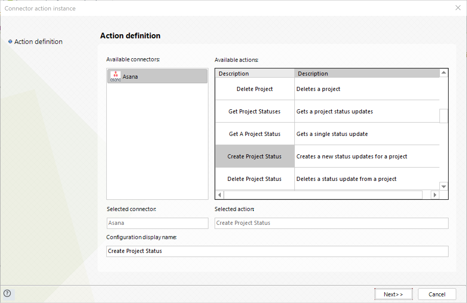Select the Delete Project action
Screen dimensions: 467x303
tap(255, 89)
